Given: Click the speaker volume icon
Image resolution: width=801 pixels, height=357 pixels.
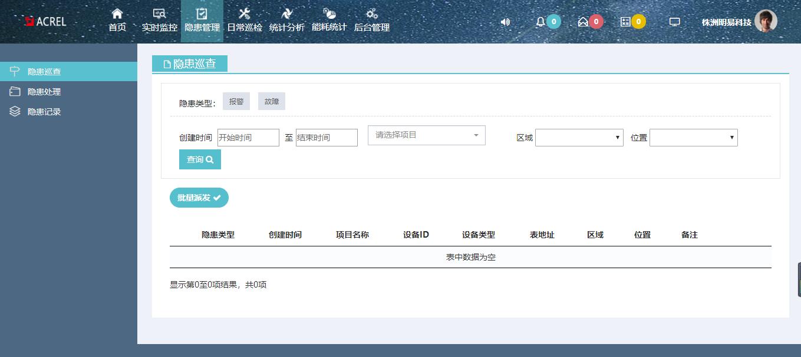Looking at the screenshot, I should (x=505, y=22).
